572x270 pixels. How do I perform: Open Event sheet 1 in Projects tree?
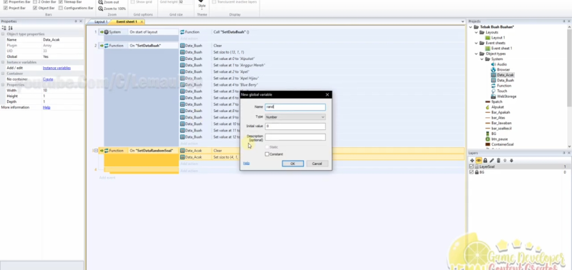click(x=498, y=48)
